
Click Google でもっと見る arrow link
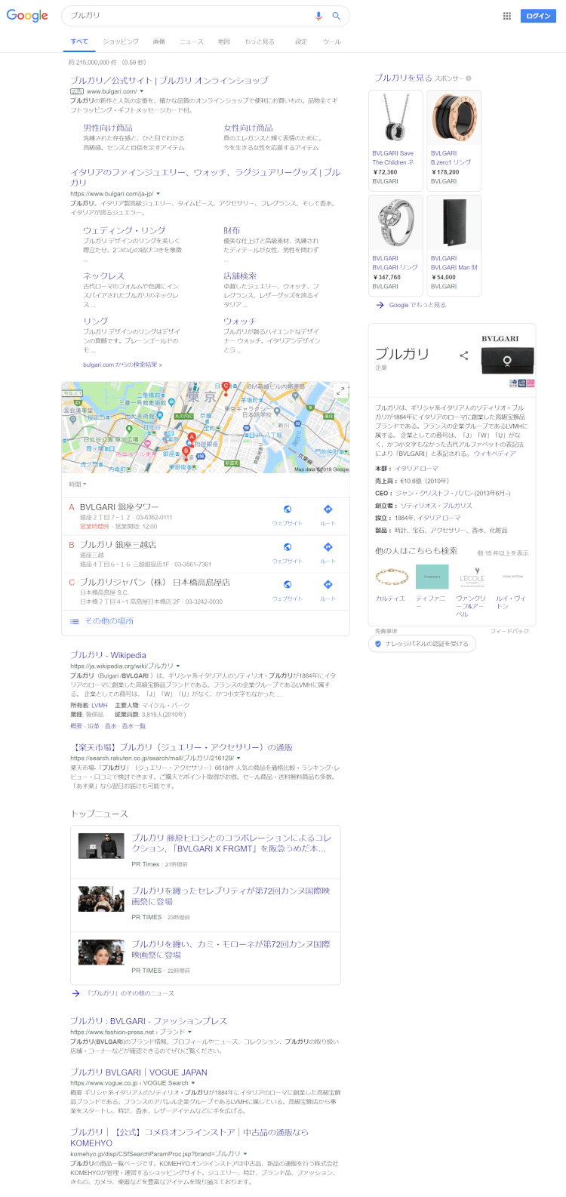click(411, 305)
